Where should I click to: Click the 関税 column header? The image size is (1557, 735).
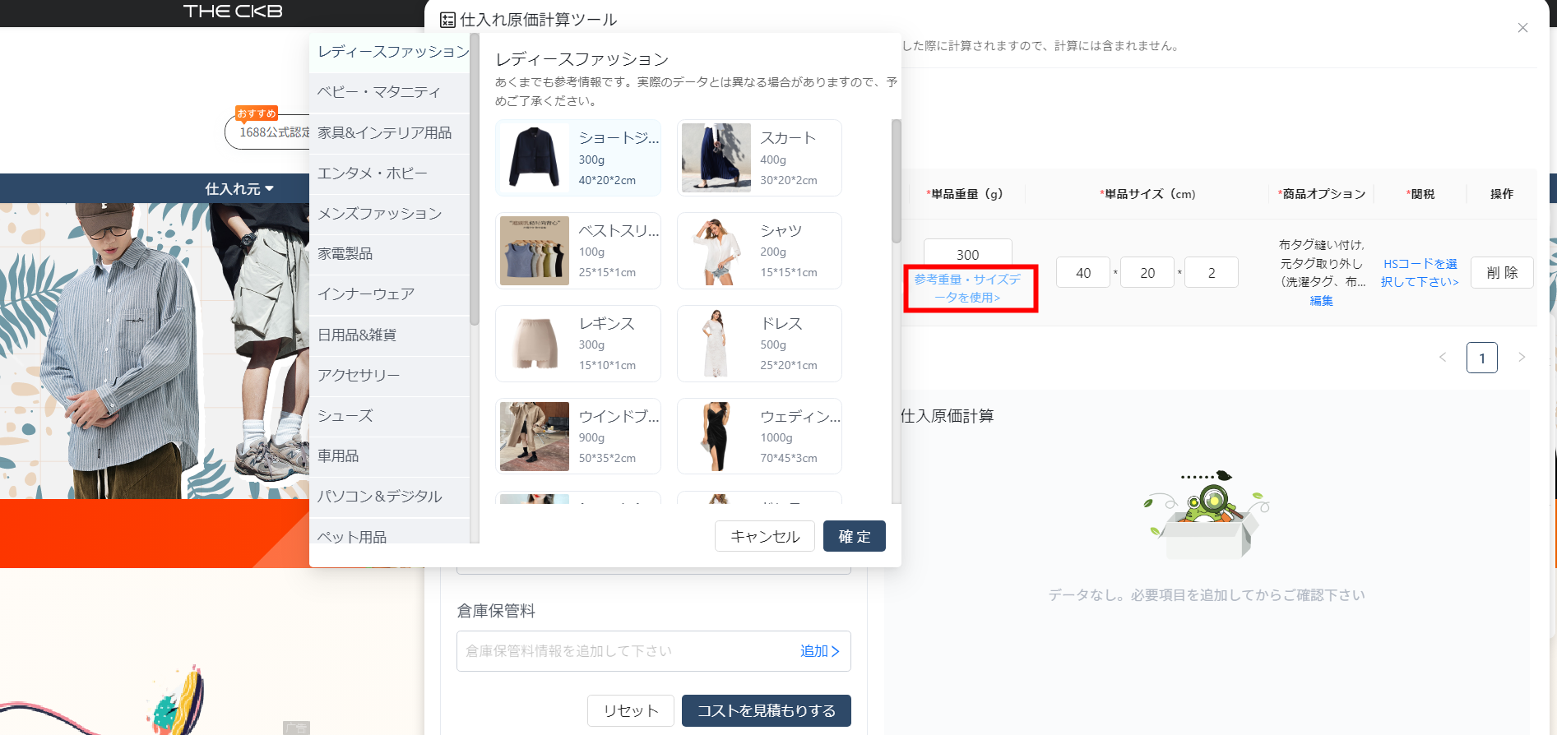(x=1420, y=194)
